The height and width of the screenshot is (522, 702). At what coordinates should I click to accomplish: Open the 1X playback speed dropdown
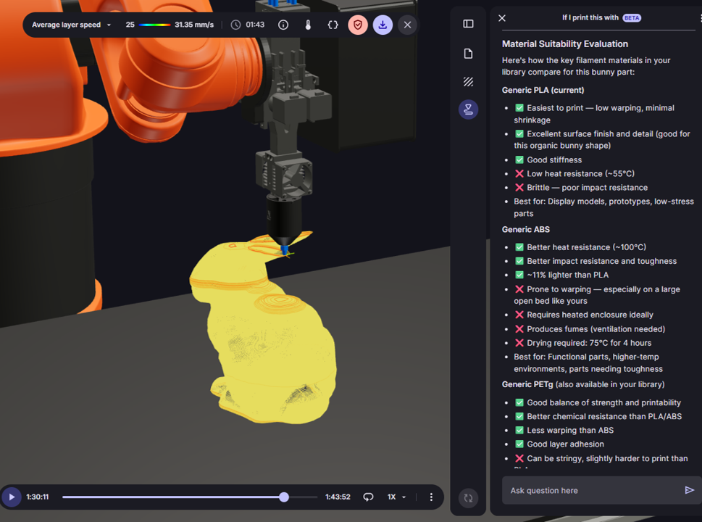396,497
